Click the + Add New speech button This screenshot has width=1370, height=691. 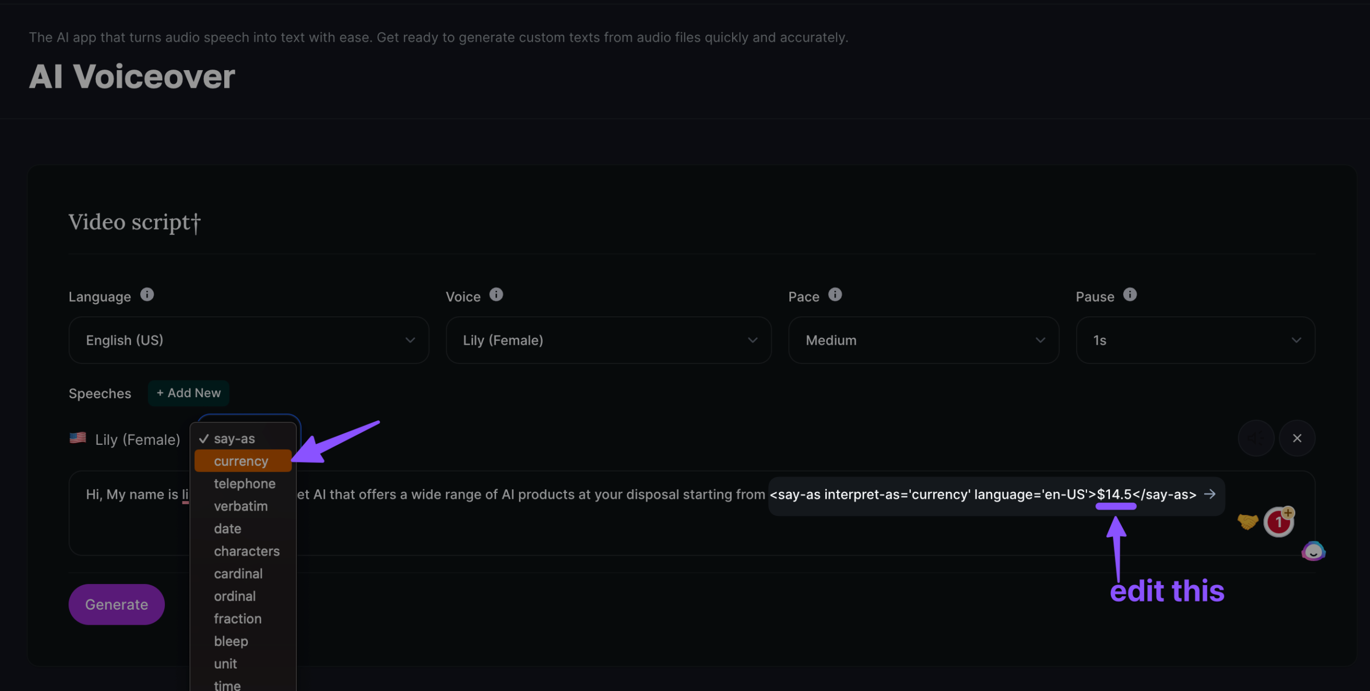(x=188, y=393)
